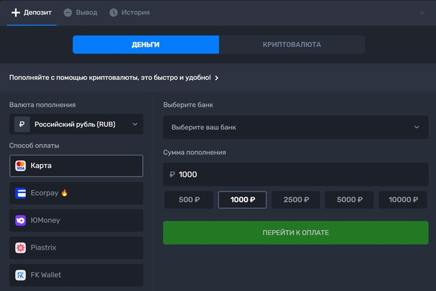
Task: Click the FK Wallet logo icon
Action: click(x=21, y=275)
